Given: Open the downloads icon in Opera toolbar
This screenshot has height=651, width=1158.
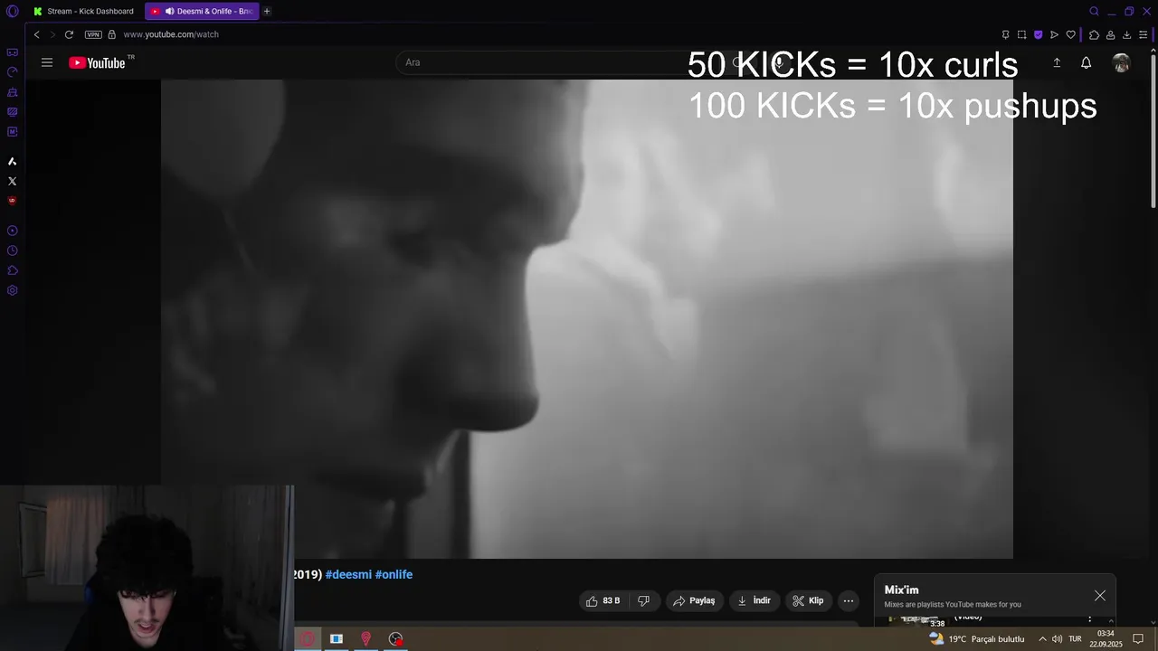Looking at the screenshot, I should 1126,34.
